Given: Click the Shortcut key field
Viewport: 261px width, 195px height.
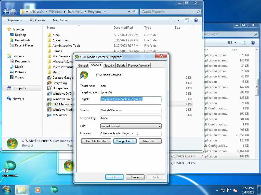Looking at the screenshot, I should coord(131,118).
